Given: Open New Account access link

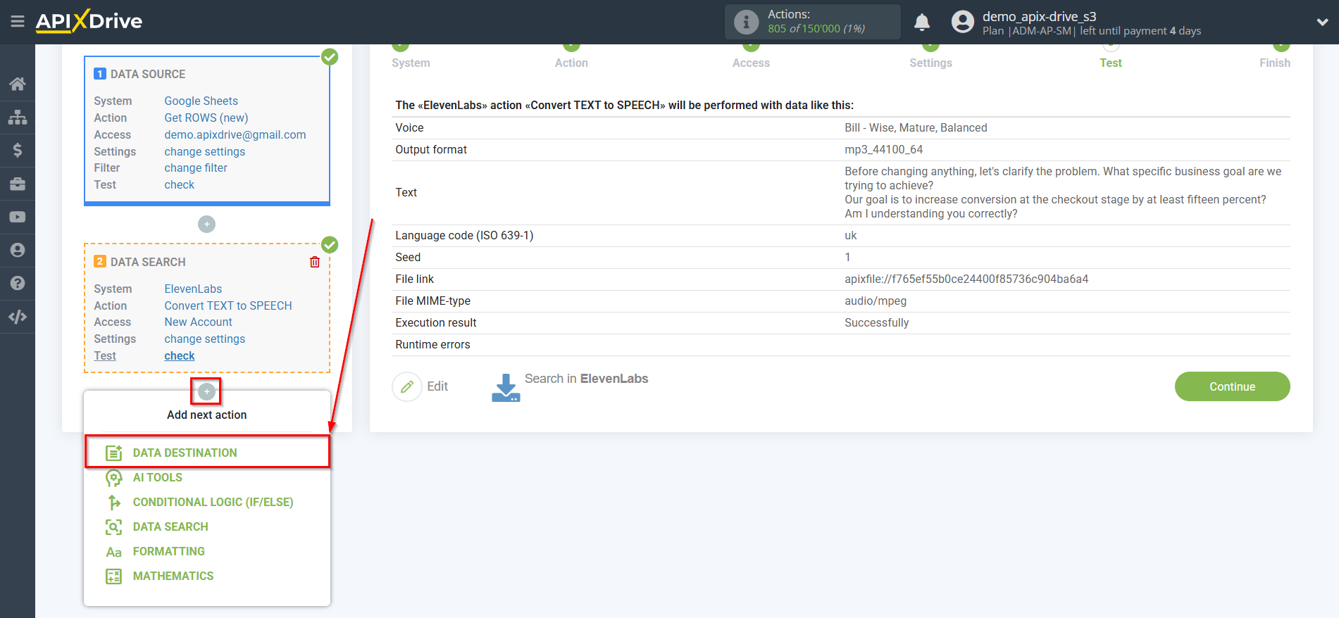Looking at the screenshot, I should (x=198, y=322).
